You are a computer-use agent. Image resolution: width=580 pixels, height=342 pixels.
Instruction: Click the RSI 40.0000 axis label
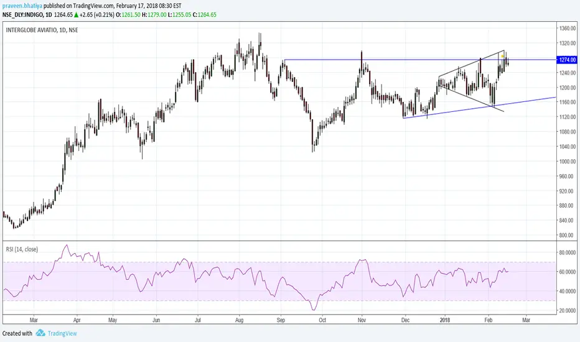tap(568, 292)
